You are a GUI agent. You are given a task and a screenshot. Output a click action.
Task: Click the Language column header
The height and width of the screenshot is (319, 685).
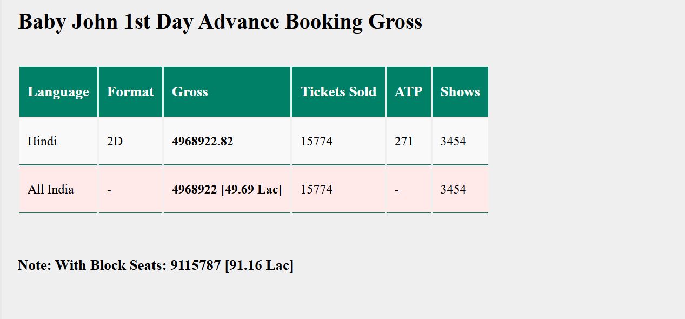coord(58,92)
